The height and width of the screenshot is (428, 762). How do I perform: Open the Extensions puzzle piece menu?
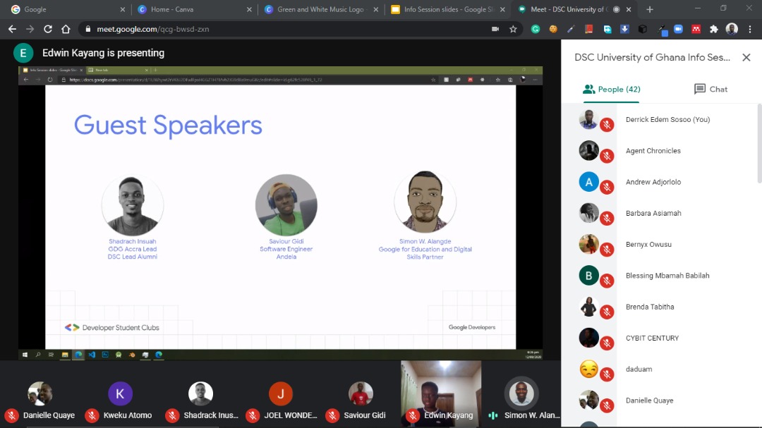click(x=714, y=29)
